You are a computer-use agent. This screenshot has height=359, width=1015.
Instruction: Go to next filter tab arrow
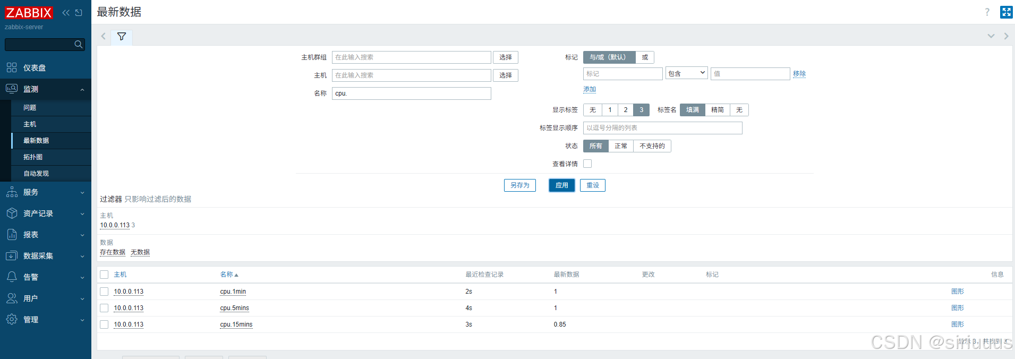[1006, 36]
